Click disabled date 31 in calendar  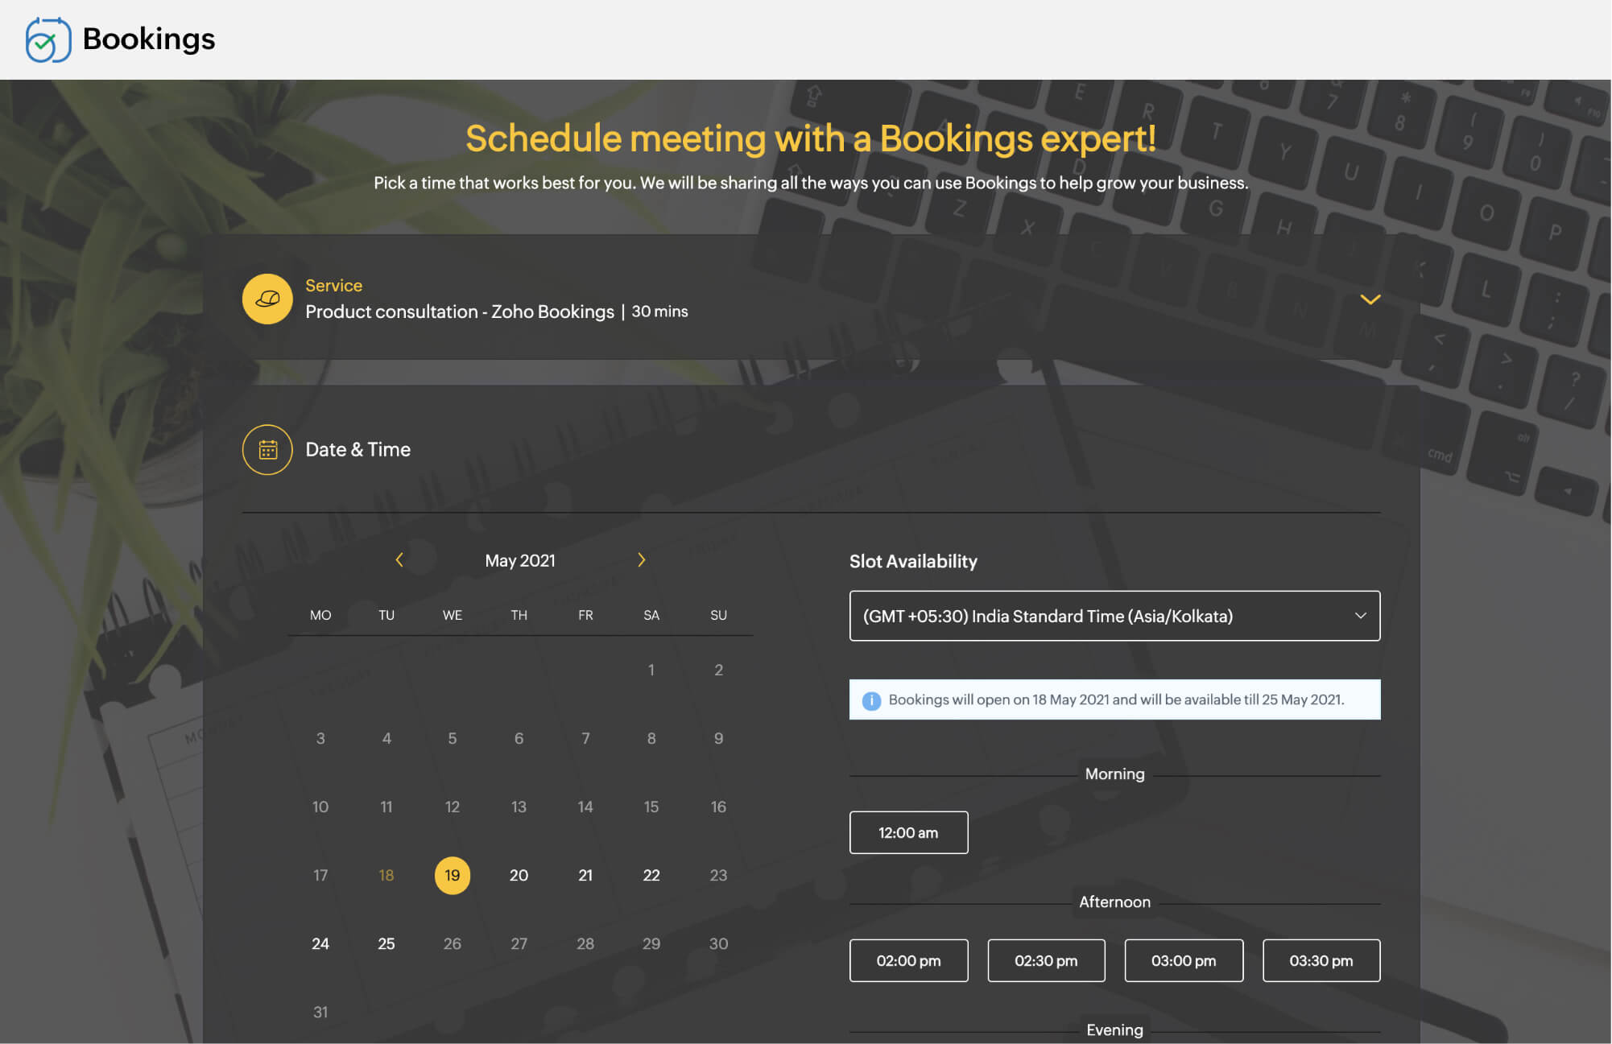[320, 1012]
